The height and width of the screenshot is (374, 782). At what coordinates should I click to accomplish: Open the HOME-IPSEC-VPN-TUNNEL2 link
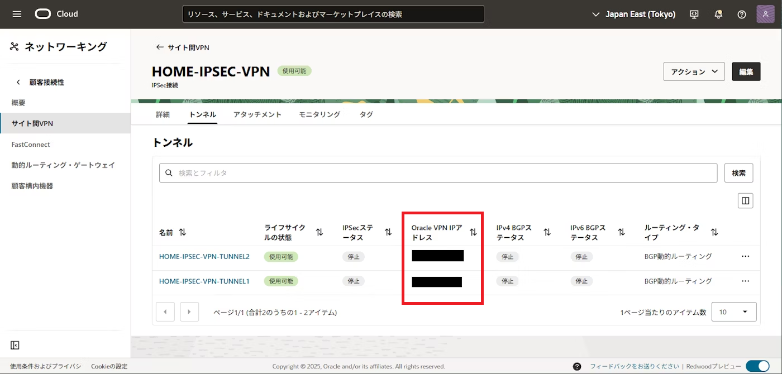204,256
